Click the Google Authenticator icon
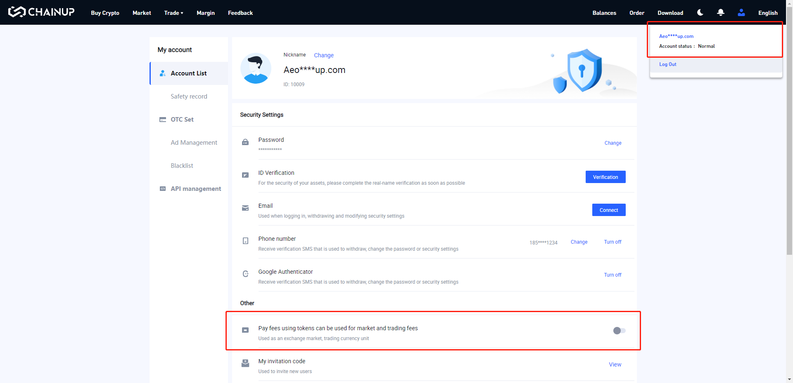The height and width of the screenshot is (383, 793). tap(245, 274)
